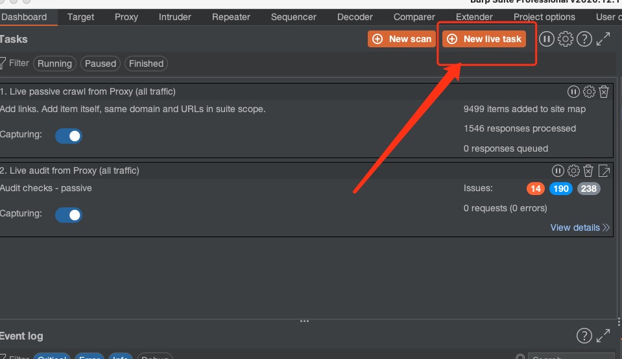Open settings for Live audit task

click(573, 171)
